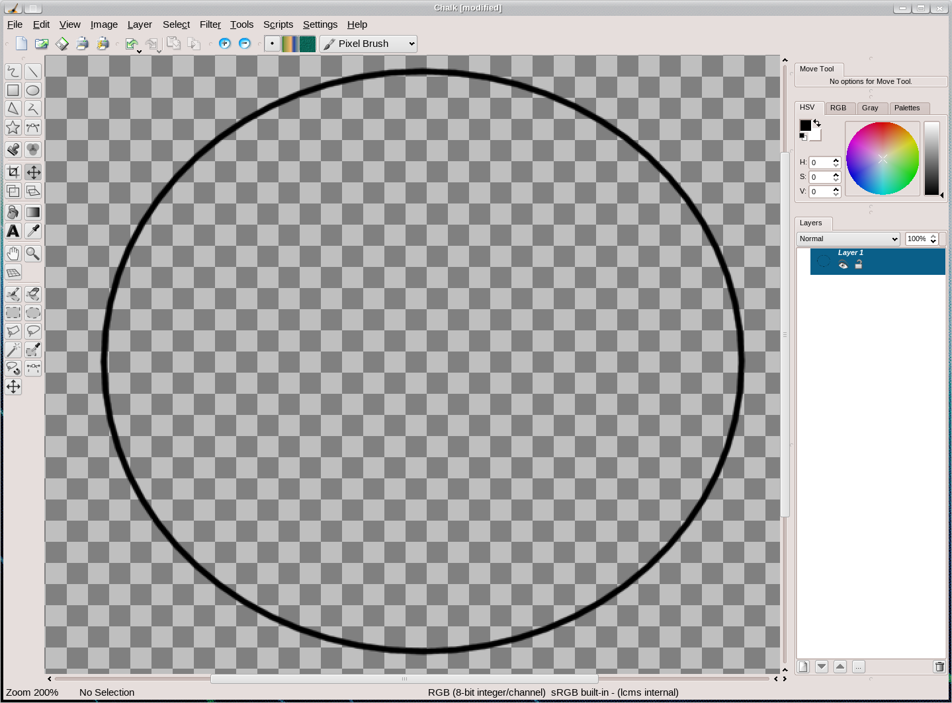
Task: Select the magnifier Zoom tool
Action: 33,254
